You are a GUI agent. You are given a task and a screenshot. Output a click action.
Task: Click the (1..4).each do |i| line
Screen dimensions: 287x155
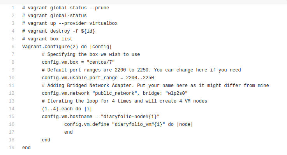pos(67,109)
